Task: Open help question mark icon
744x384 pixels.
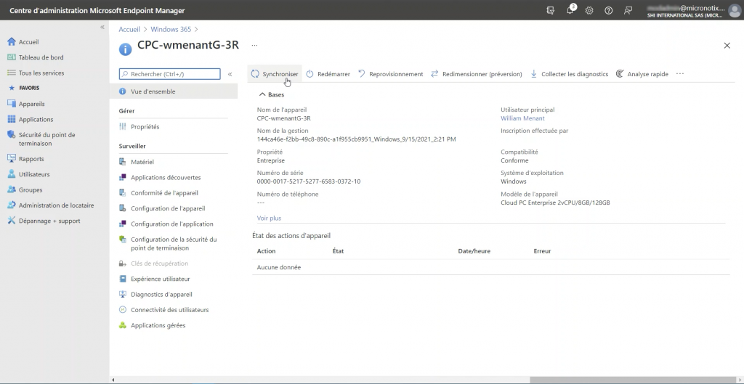Action: [609, 10]
